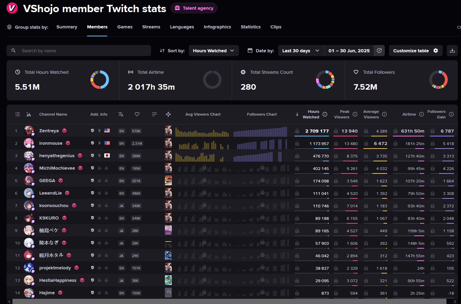Click the Japan flag icon for henyathegenius
Viewport: 461px width, 304px height.
click(107, 156)
